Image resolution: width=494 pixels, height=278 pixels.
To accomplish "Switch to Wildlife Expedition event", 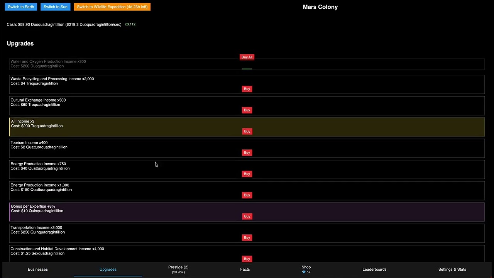I will pyautogui.click(x=112, y=7).
